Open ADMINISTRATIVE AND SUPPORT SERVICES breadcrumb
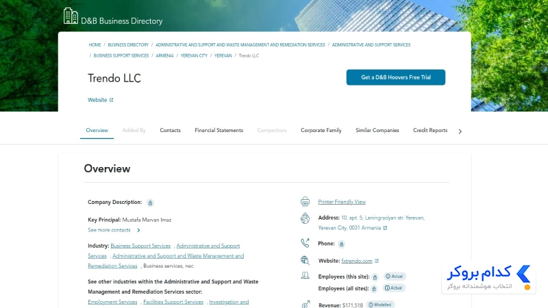Image resolution: width=548 pixels, height=308 pixels. [371, 44]
